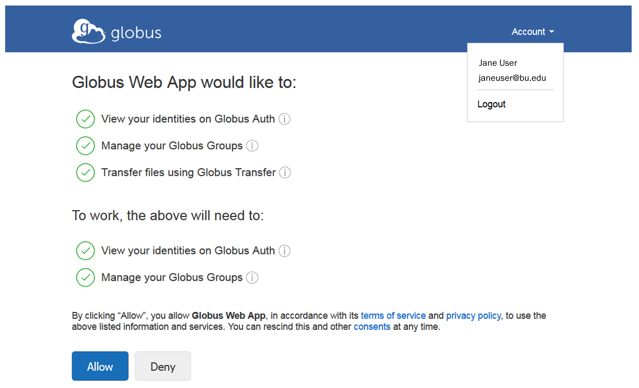Select Logout from the Account menu
This screenshot has height=388, width=639.
click(491, 104)
